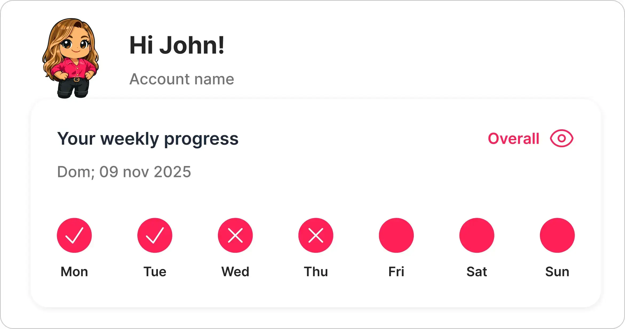Select the Account name text

[x=182, y=79]
